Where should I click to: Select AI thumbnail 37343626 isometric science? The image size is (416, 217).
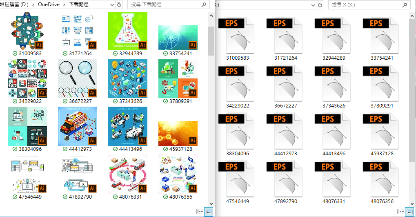pyautogui.click(x=128, y=78)
